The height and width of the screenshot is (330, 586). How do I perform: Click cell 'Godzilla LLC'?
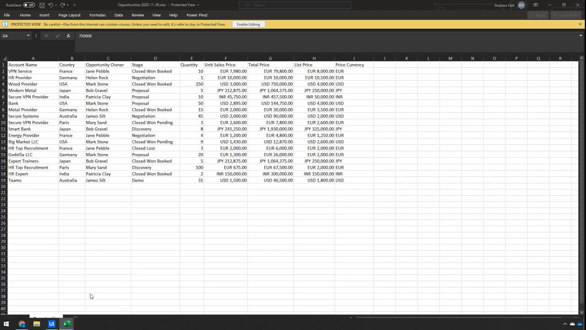click(x=33, y=154)
